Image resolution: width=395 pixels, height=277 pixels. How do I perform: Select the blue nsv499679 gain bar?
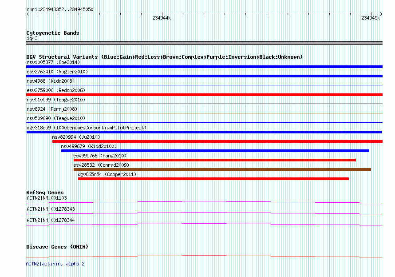[x=215, y=151]
